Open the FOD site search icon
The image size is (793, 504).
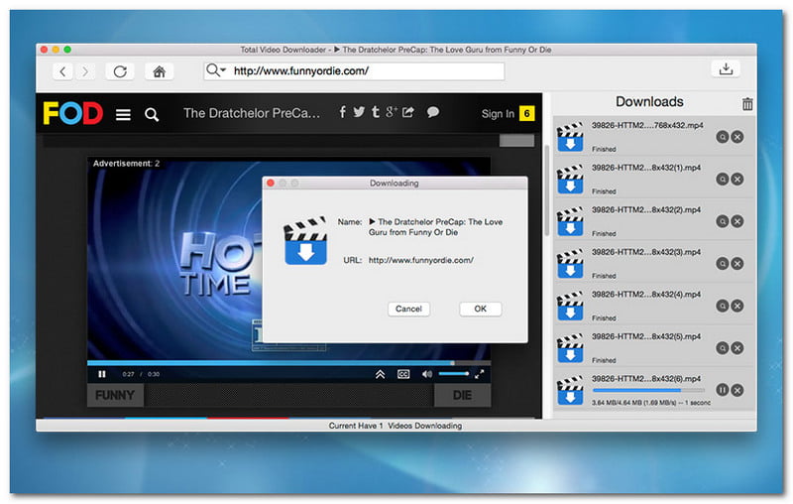point(152,115)
